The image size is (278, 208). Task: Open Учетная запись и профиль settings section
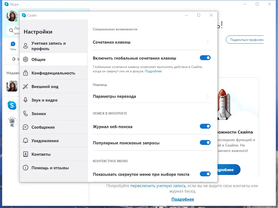pyautogui.click(x=53, y=46)
